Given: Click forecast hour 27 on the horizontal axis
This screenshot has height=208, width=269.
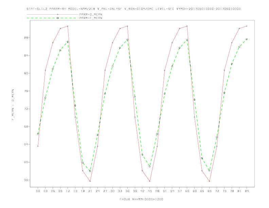Looking at the screenshot, I should pyautogui.click(x=105, y=191).
